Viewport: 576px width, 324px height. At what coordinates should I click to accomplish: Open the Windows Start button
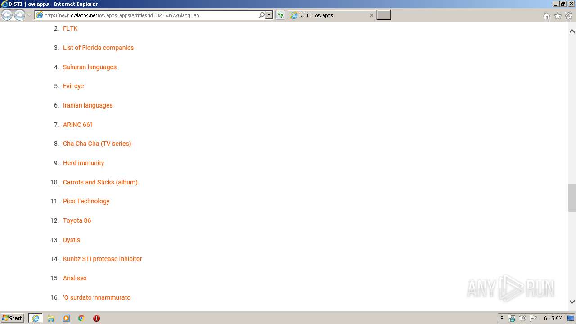tap(13, 318)
